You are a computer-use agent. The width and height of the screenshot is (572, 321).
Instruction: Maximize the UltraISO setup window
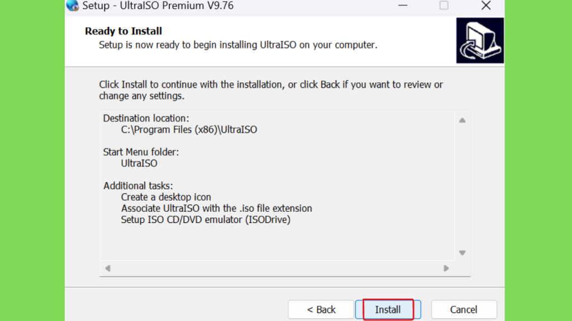(x=444, y=6)
